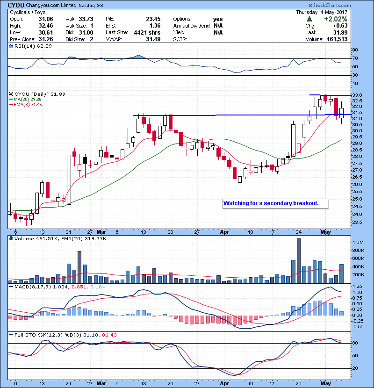374x388 pixels.
Task: Click the candlestick icon next to CYOU (Daily)
Action: [x=11, y=94]
